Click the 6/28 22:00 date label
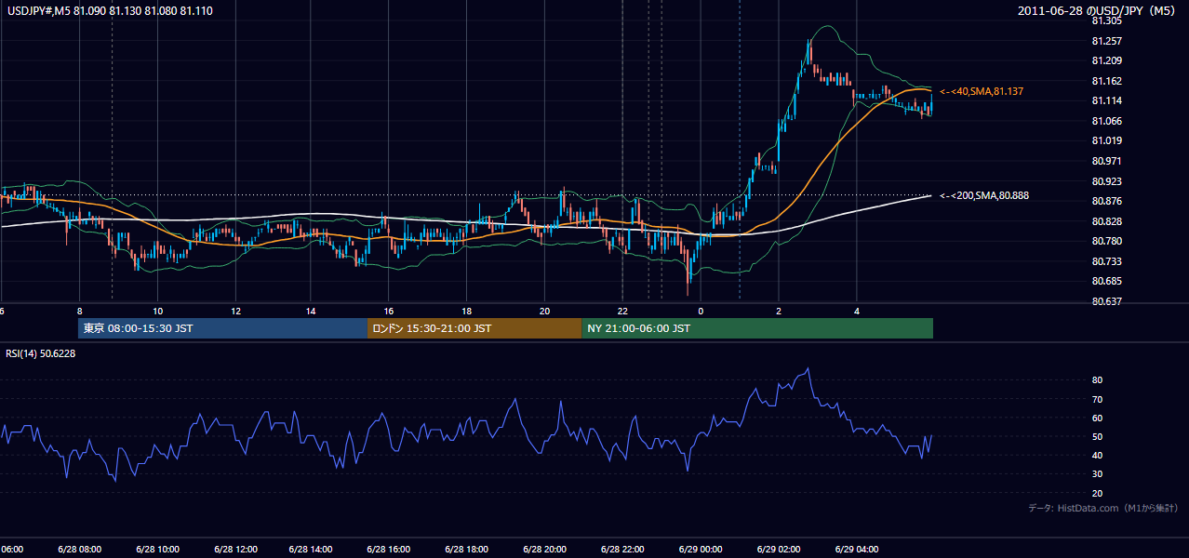The width and height of the screenshot is (1189, 558). pyautogui.click(x=621, y=550)
